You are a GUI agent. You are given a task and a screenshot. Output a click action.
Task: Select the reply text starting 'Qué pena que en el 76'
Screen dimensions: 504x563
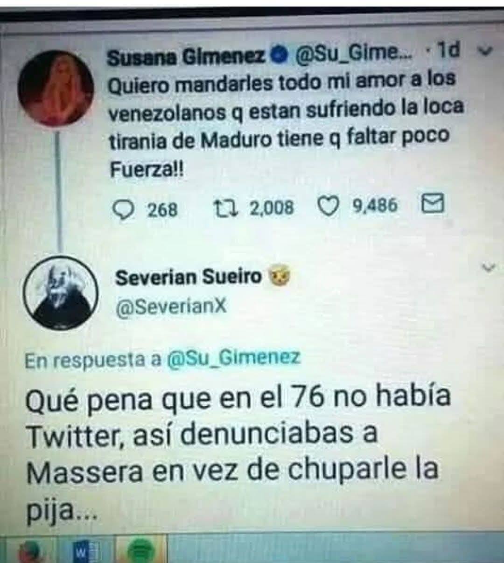point(238,452)
